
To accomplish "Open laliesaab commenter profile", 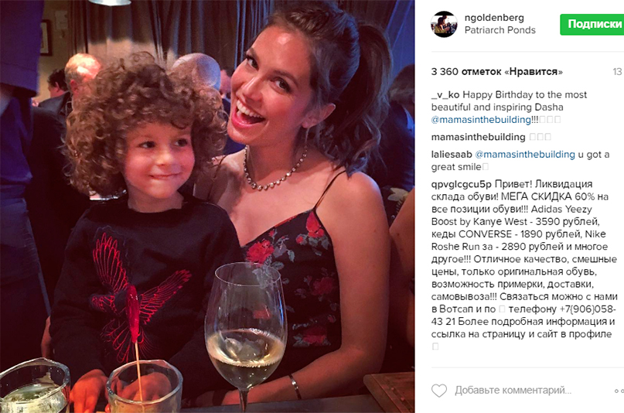I will pos(452,155).
